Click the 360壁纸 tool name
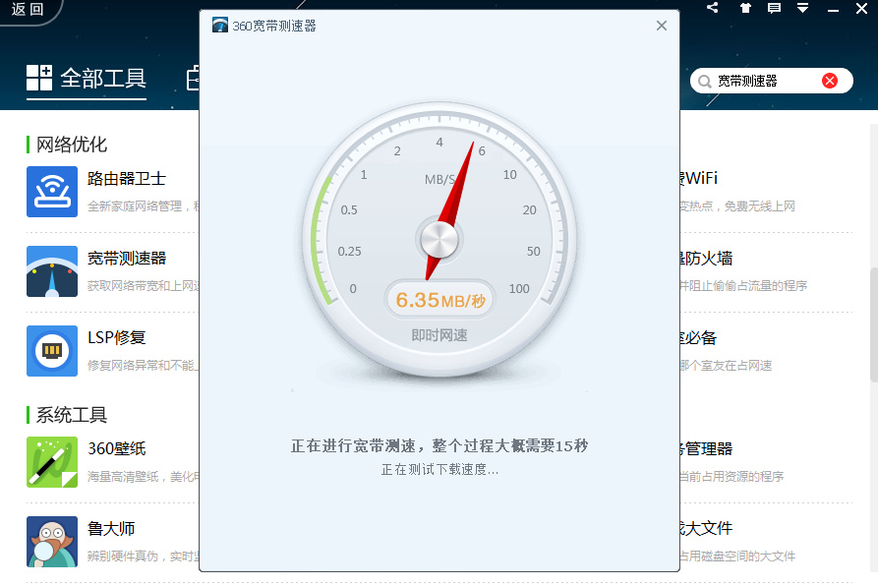878x586 pixels. (116, 448)
